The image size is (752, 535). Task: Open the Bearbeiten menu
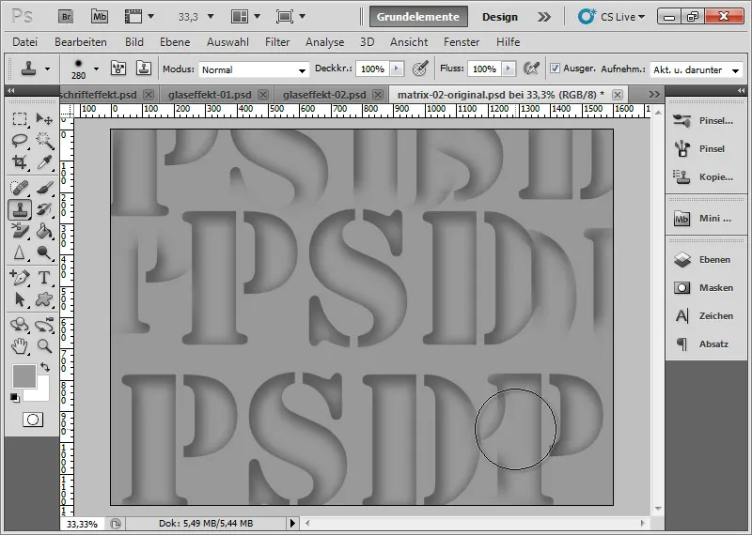(x=81, y=42)
